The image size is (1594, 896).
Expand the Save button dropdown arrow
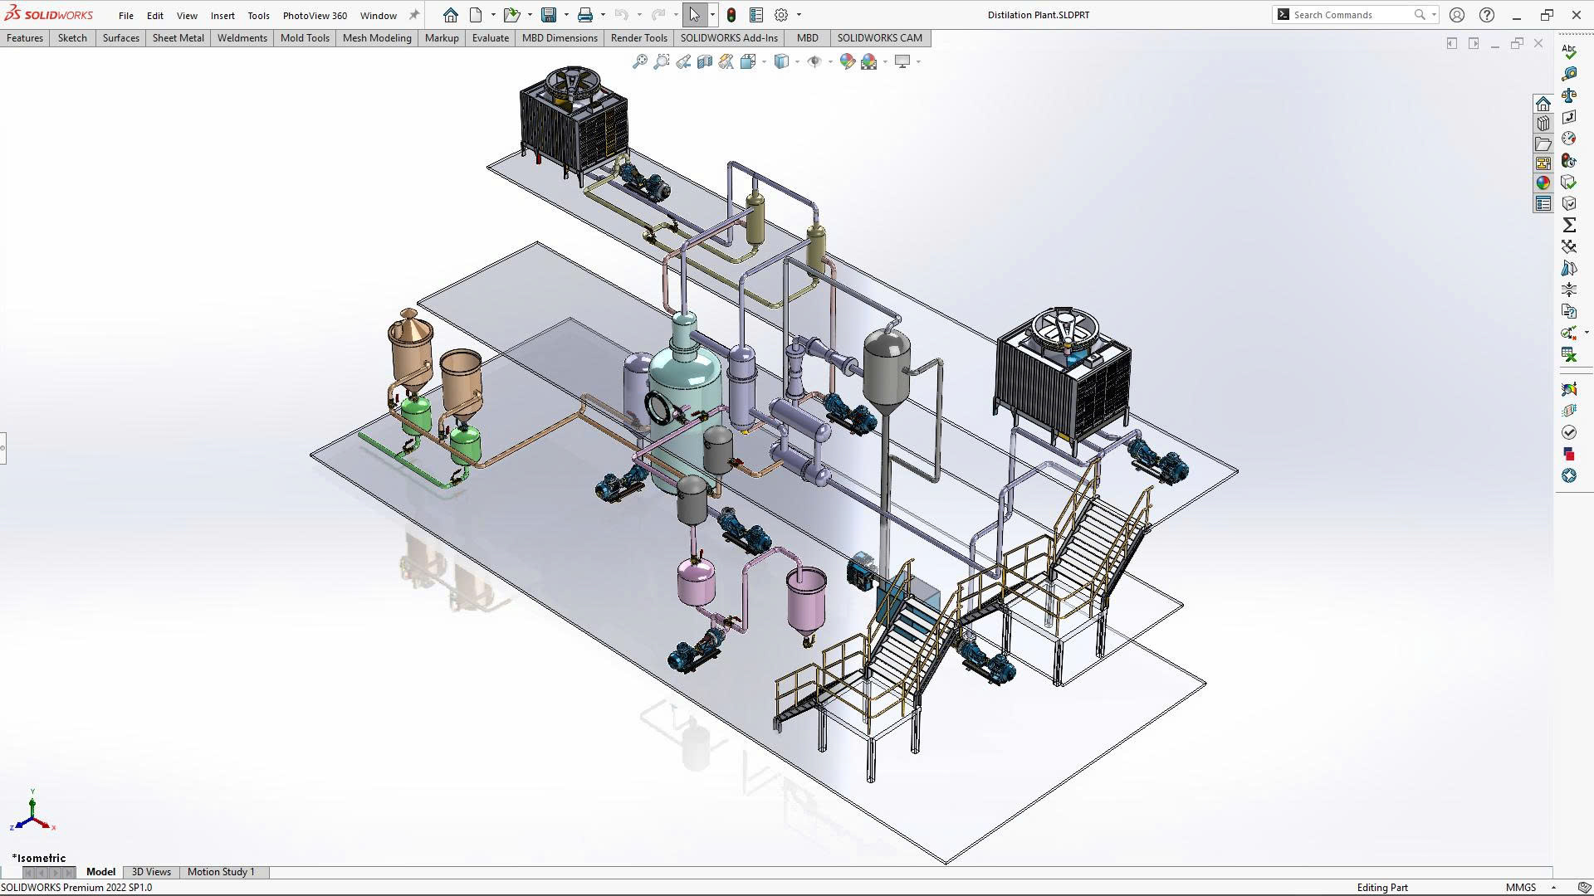click(x=565, y=14)
